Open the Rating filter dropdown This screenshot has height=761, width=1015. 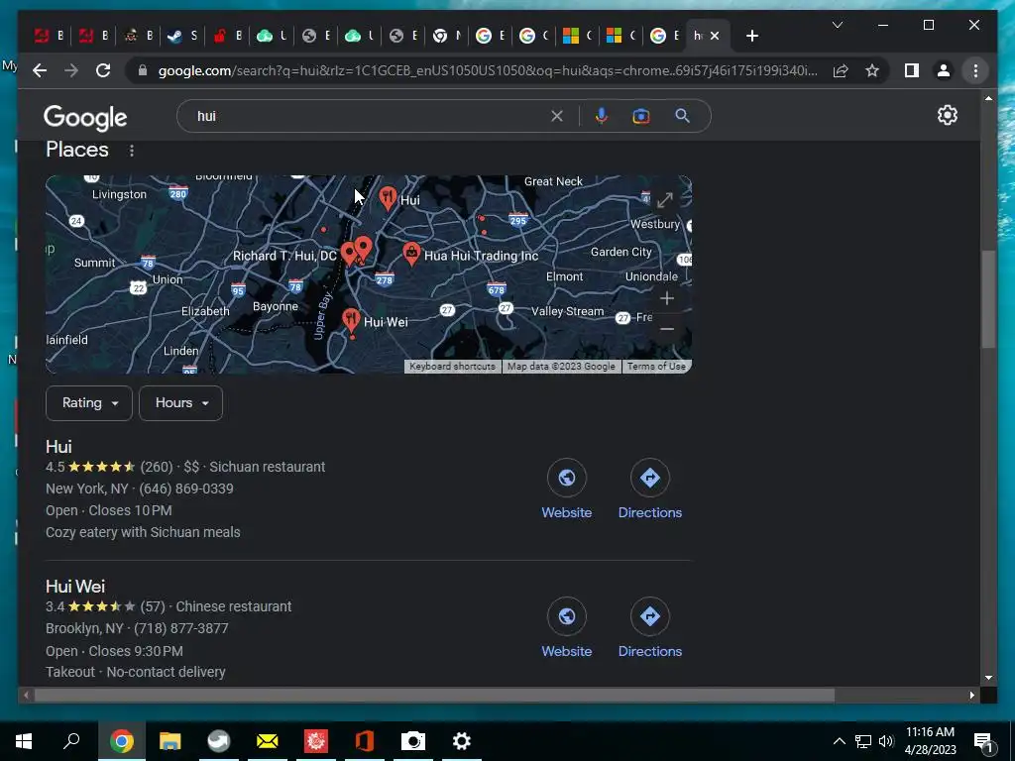tap(89, 403)
